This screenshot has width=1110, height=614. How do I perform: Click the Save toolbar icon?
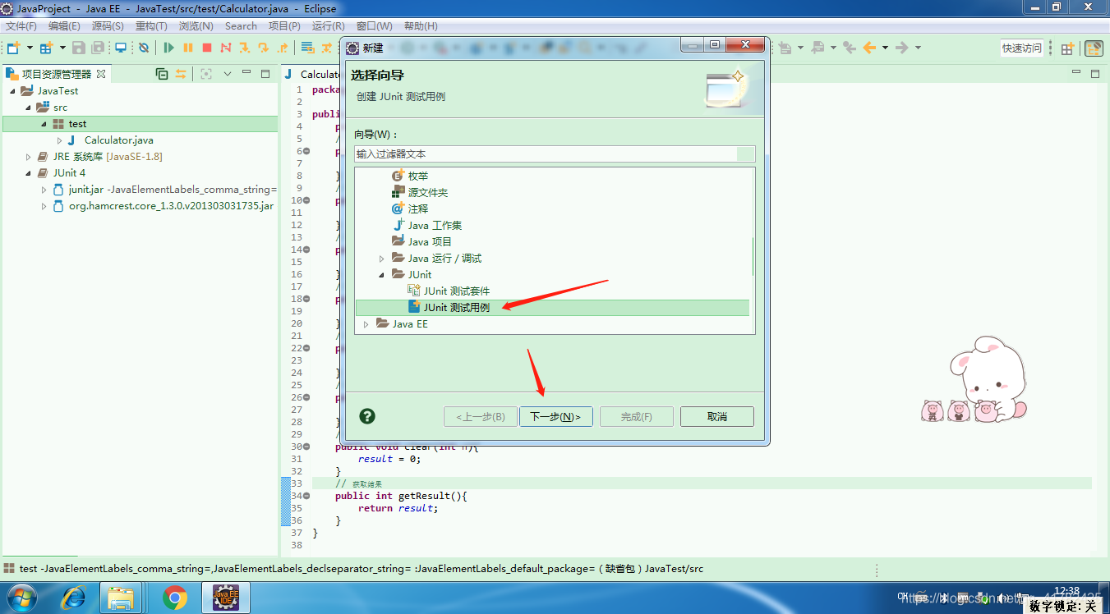[79, 48]
